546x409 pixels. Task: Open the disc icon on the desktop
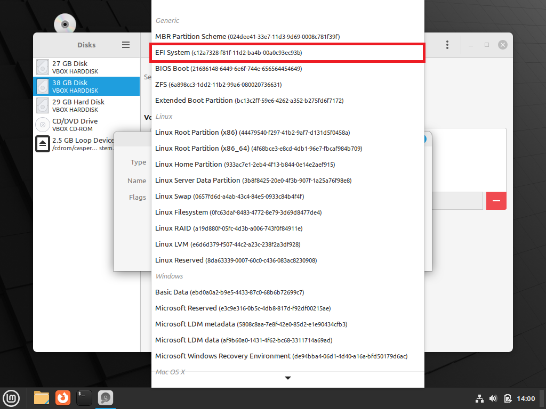65,24
